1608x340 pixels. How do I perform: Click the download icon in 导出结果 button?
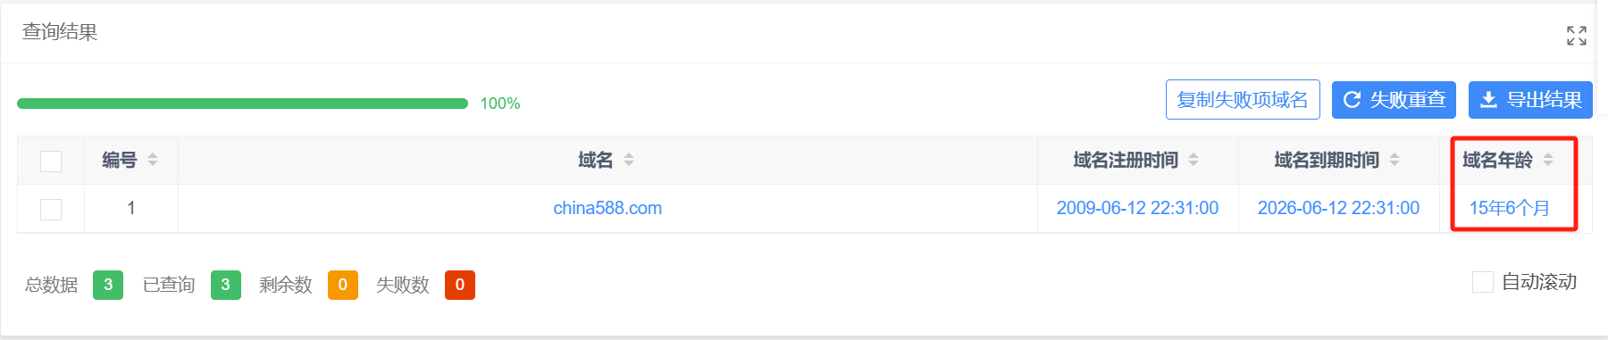click(x=1488, y=100)
